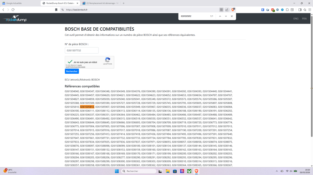Bookmark this page via the bookmark icon
This screenshot has width=313, height=175.
56,10
